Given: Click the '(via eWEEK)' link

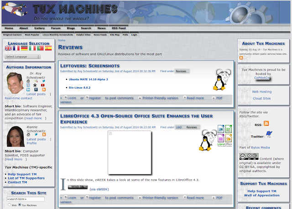Looking at the screenshot, I should tap(99, 189).
